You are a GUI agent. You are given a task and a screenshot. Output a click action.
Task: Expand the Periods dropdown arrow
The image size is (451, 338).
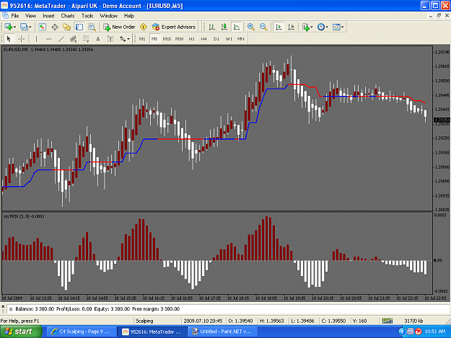coord(327,27)
